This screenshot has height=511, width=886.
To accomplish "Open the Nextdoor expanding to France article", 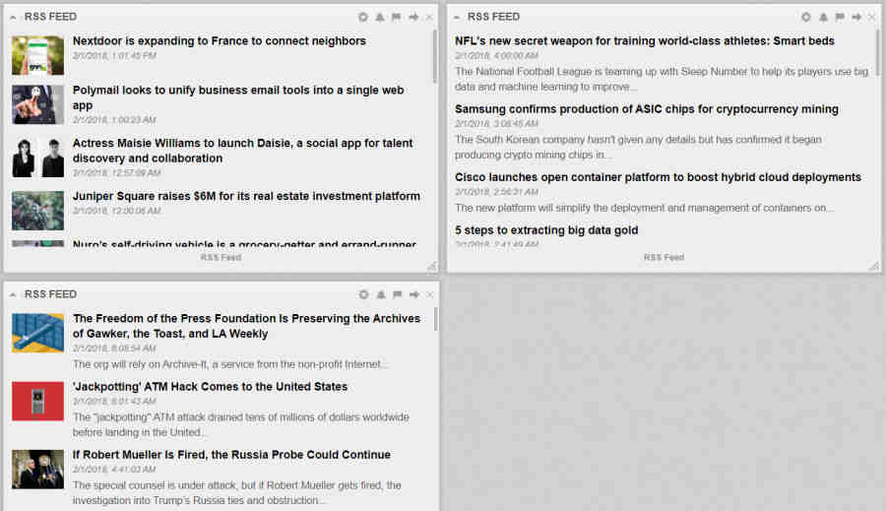I will click(219, 41).
